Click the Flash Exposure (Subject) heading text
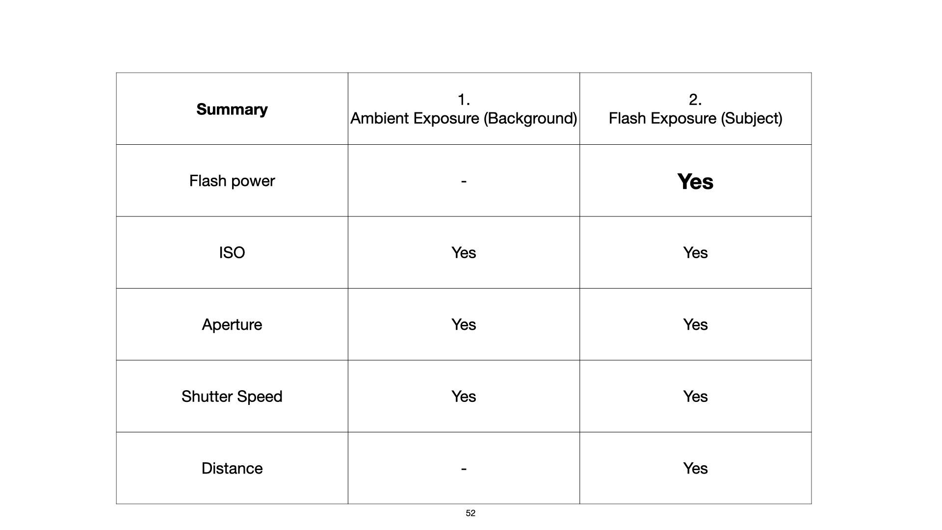 coord(695,118)
